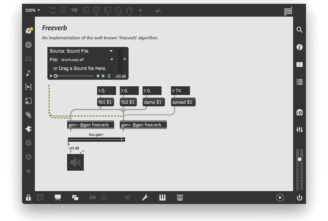This screenshot has width=328, height=221.
Task: Add a toggle object from top toolbar
Action: (x=85, y=10)
